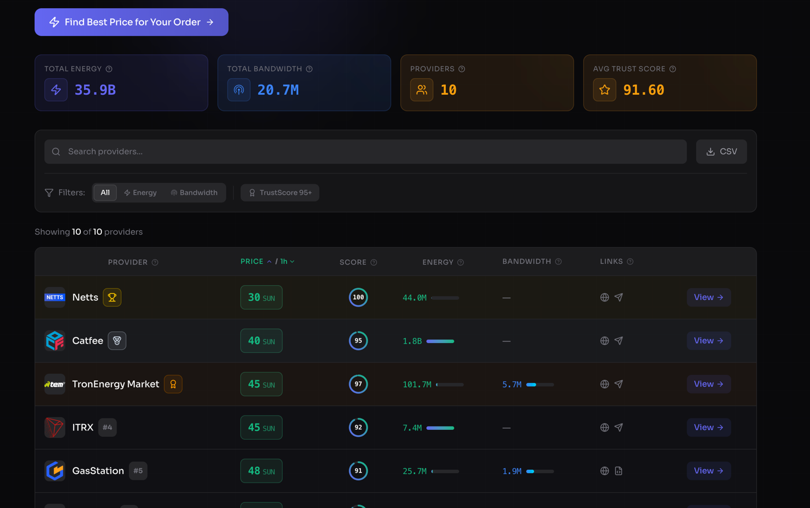The height and width of the screenshot is (508, 810).
Task: Open the View page for TronEnergy Market
Action: tap(708, 384)
